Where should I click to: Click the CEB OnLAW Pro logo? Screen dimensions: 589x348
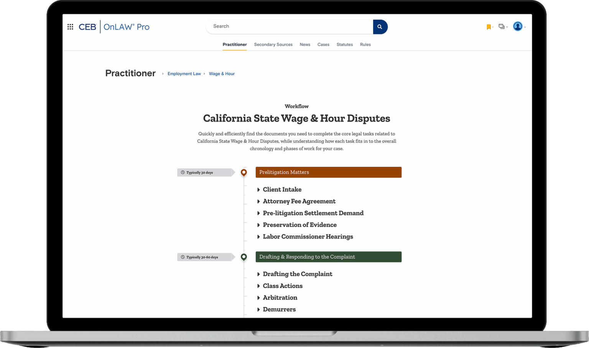pos(114,26)
